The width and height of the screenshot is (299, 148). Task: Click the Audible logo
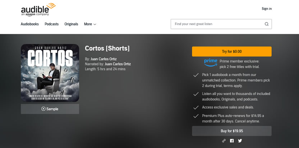[38, 10]
